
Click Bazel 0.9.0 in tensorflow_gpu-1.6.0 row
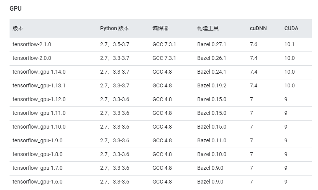pos(210,182)
